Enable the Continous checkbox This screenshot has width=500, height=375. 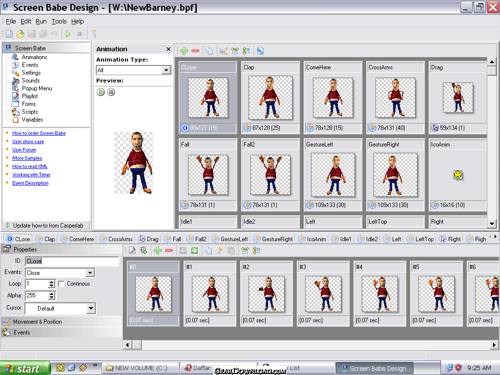coord(62,284)
